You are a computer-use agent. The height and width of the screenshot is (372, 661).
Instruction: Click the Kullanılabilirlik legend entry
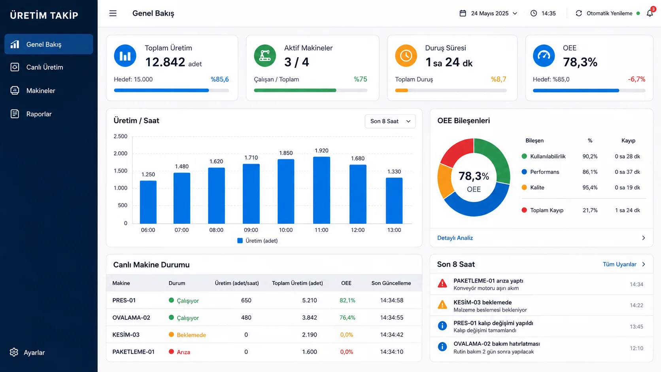[544, 157]
